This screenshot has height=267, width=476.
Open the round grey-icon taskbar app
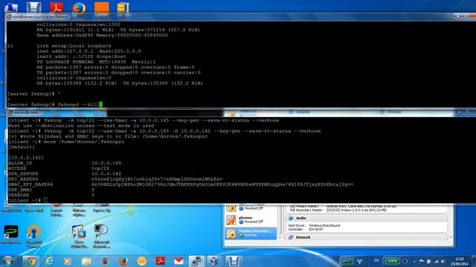click(105, 261)
